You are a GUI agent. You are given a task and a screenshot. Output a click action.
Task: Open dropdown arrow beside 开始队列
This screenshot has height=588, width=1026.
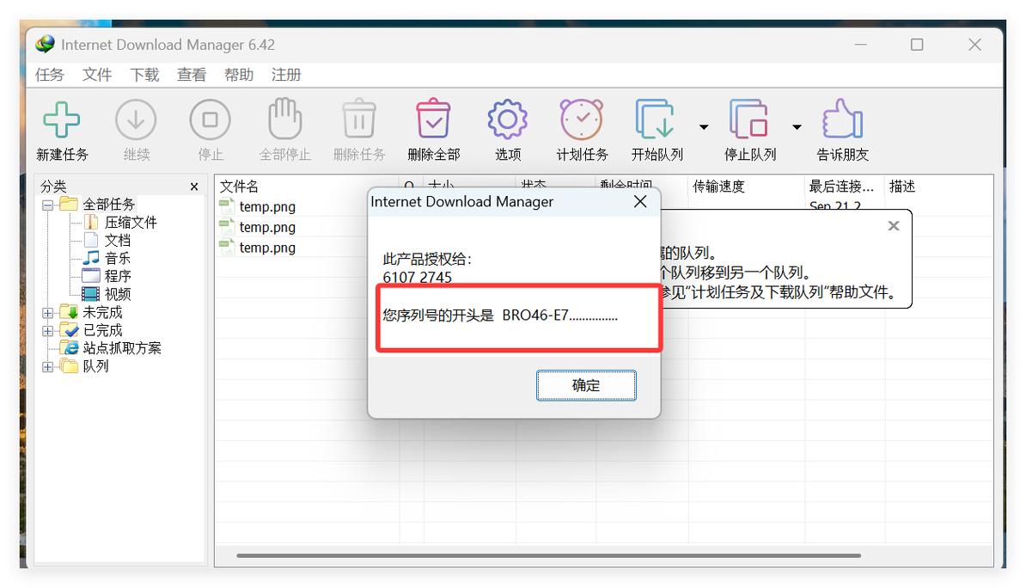pyautogui.click(x=704, y=127)
